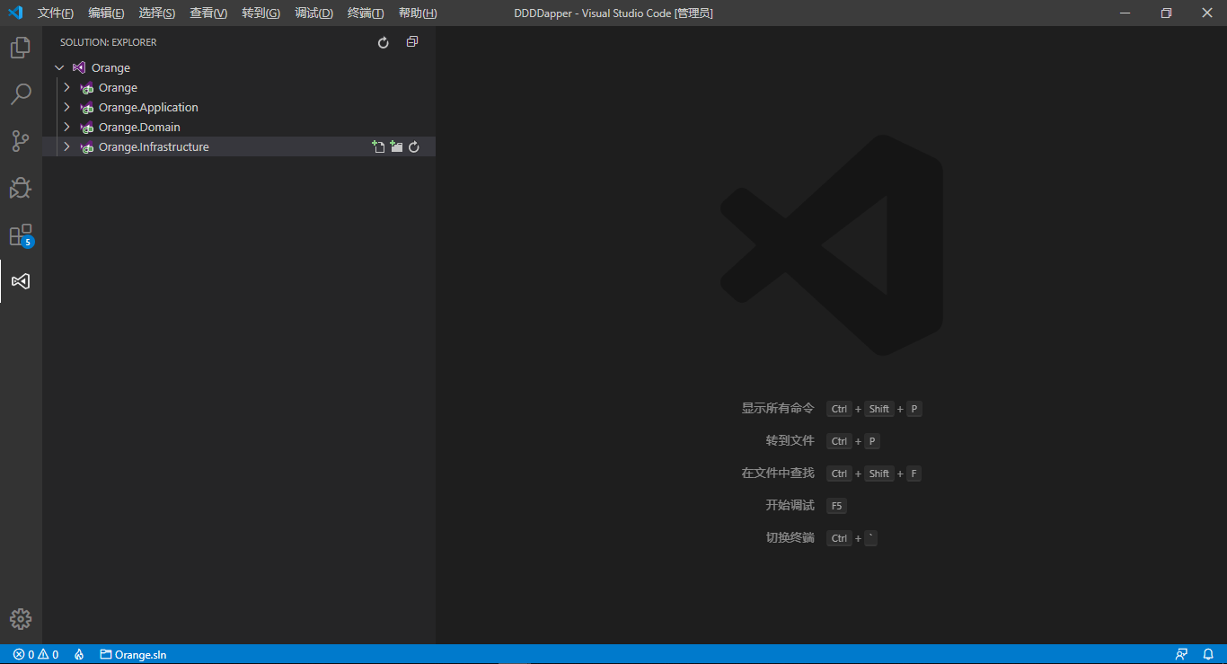Image resolution: width=1227 pixels, height=664 pixels.
Task: Open the 查看(V) menu
Action: (x=208, y=13)
